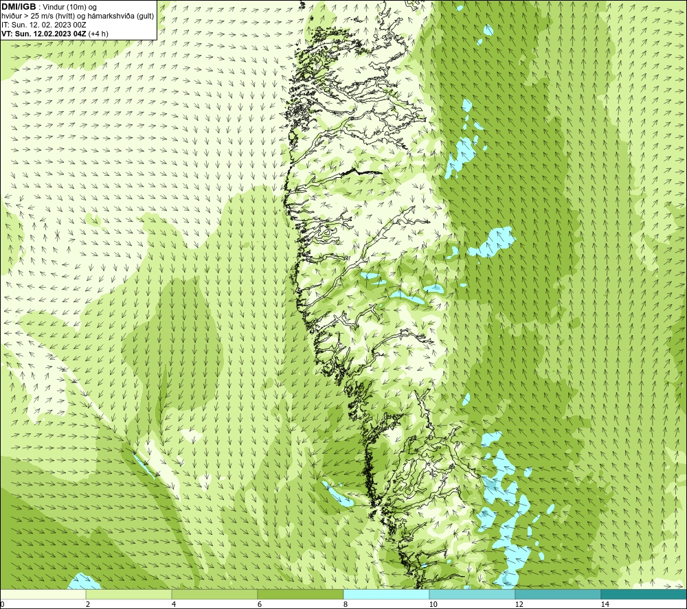Select the 2–4 m/s light green colorbar segment
The width and height of the screenshot is (687, 609).
tap(129, 594)
